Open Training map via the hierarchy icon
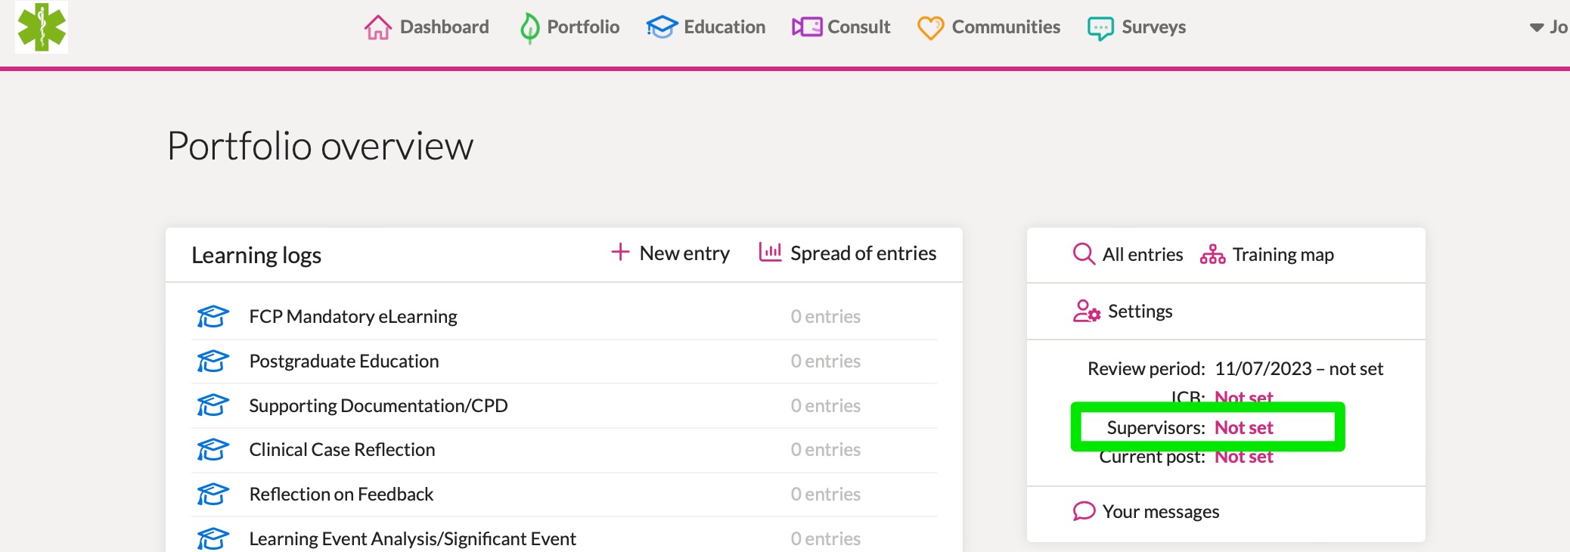This screenshot has height=552, width=1570. pyautogui.click(x=1212, y=254)
